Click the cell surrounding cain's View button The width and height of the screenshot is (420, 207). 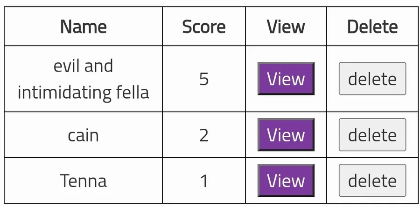[x=286, y=134]
